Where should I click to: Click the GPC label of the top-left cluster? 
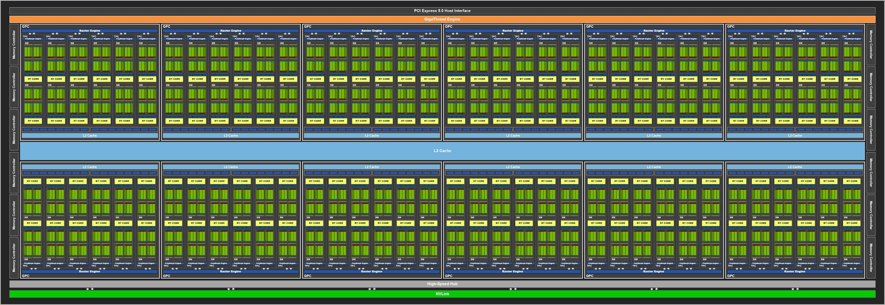point(25,27)
